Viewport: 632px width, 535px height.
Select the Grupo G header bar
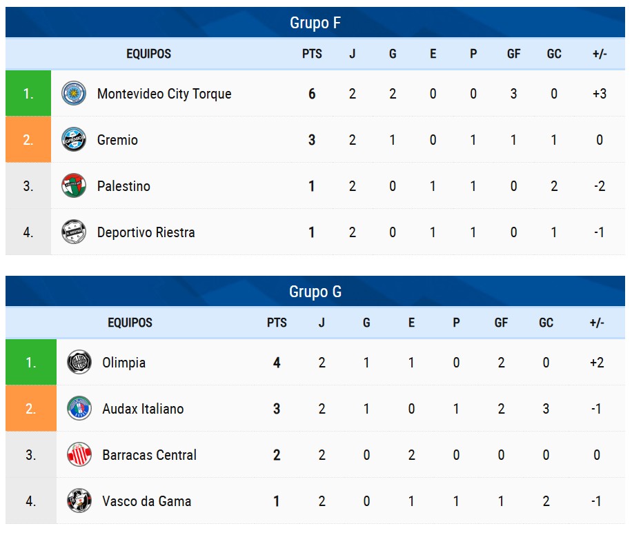point(315,292)
